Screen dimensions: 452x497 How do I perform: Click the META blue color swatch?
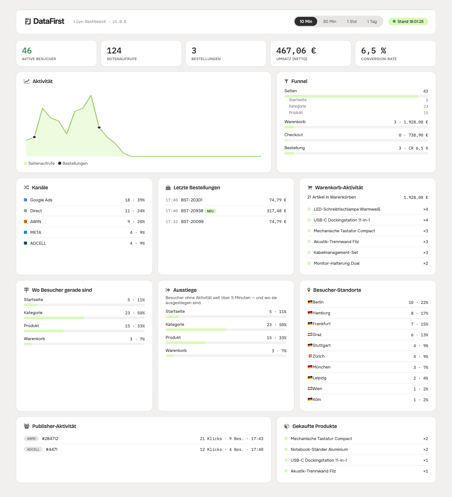point(25,232)
